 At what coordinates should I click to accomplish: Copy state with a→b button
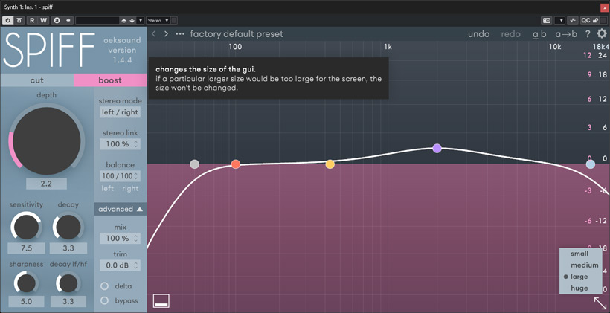(566, 33)
